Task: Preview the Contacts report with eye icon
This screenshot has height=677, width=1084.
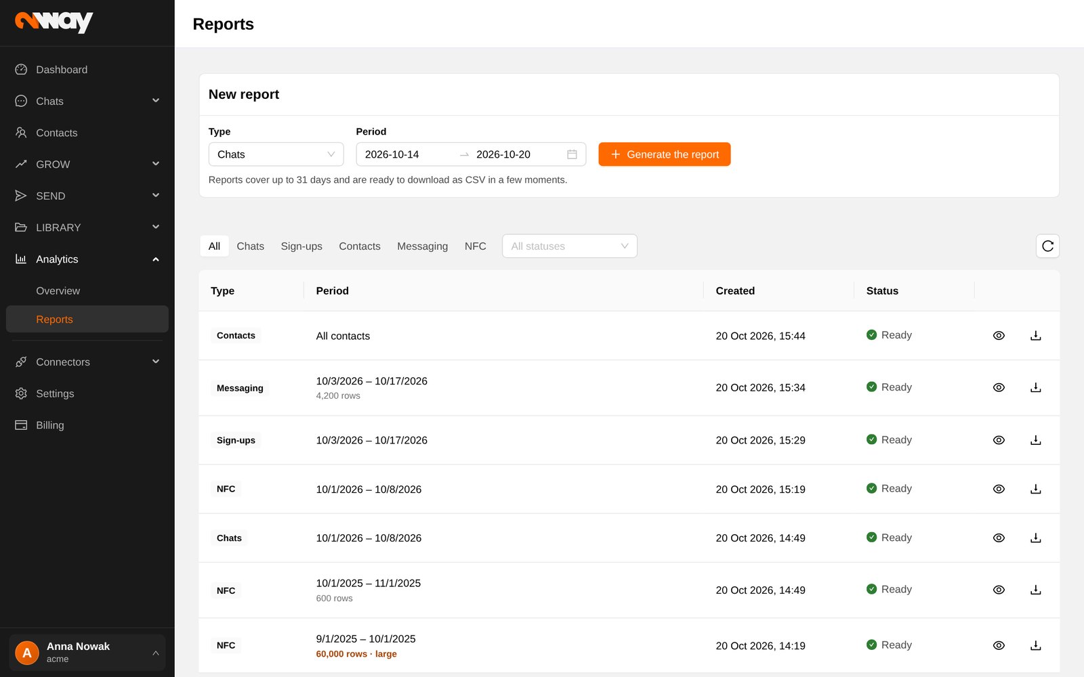Action: pos(999,336)
